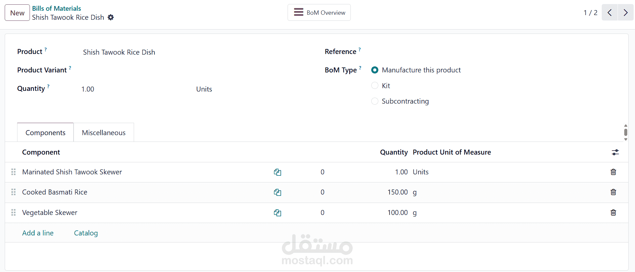Go to next record arrow

coord(626,13)
